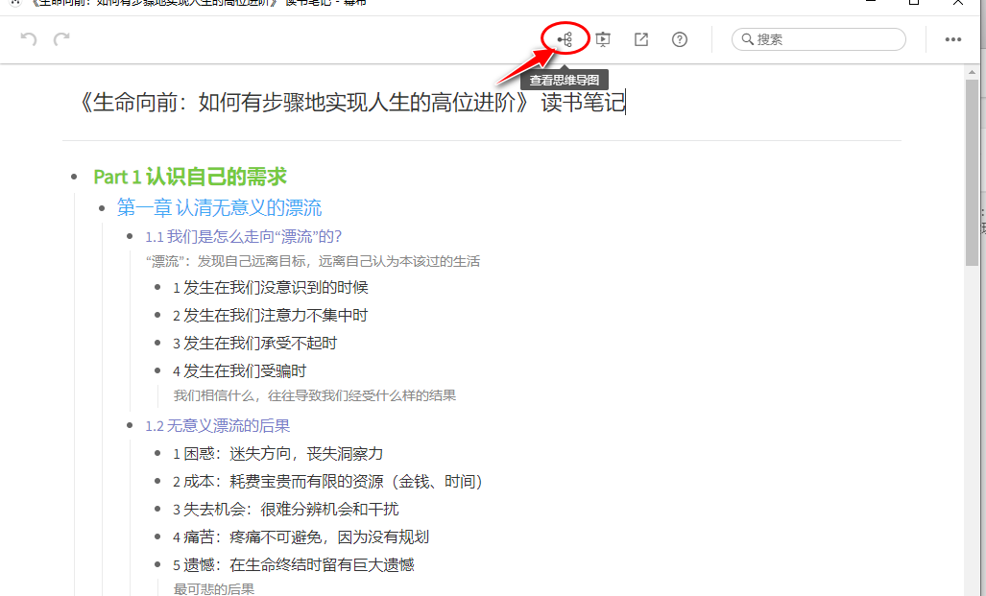Click text 4 痛苦：疼痛不可避免
This screenshot has height=596, width=986.
pyautogui.click(x=301, y=536)
